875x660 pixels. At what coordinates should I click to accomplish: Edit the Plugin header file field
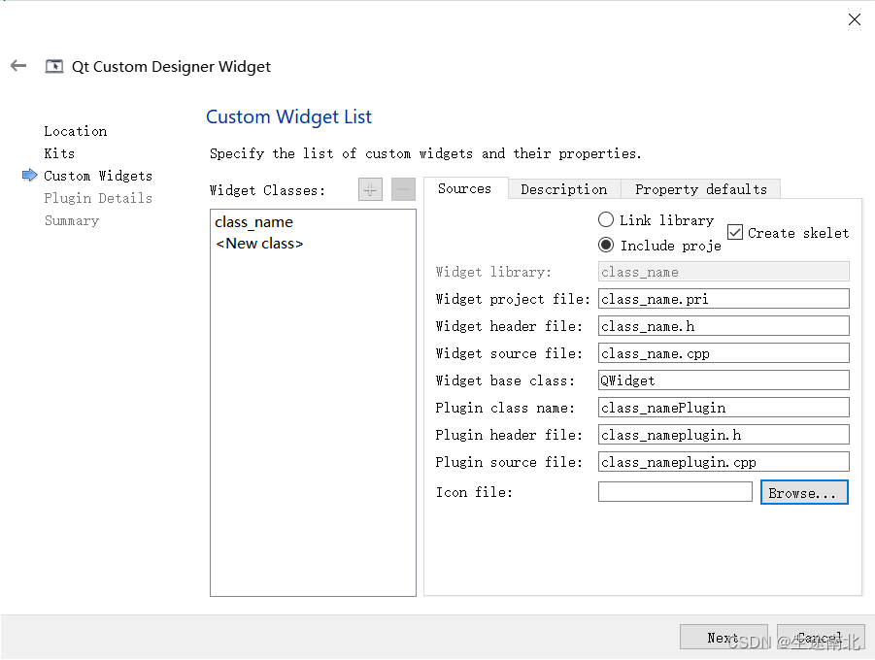click(x=724, y=435)
